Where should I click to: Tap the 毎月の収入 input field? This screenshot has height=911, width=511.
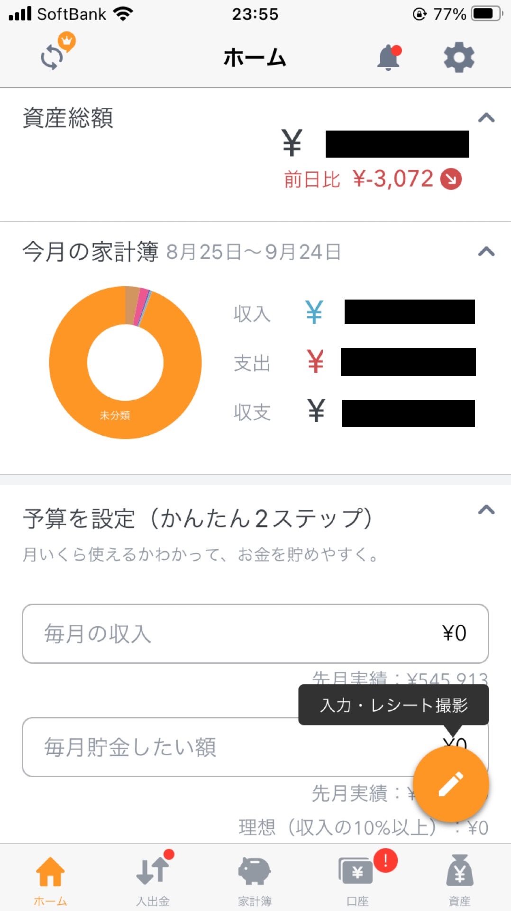pos(255,634)
